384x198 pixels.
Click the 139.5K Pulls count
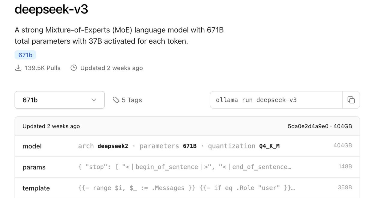[43, 68]
